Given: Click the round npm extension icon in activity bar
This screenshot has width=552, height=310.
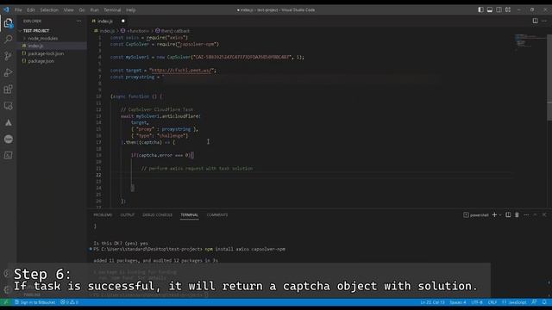Looking at the screenshot, I should [8, 139].
